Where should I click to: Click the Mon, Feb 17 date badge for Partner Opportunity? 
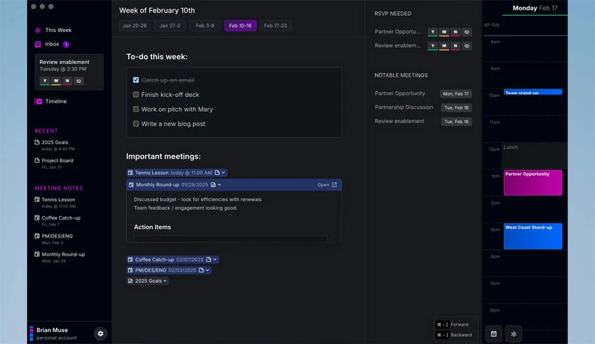456,94
